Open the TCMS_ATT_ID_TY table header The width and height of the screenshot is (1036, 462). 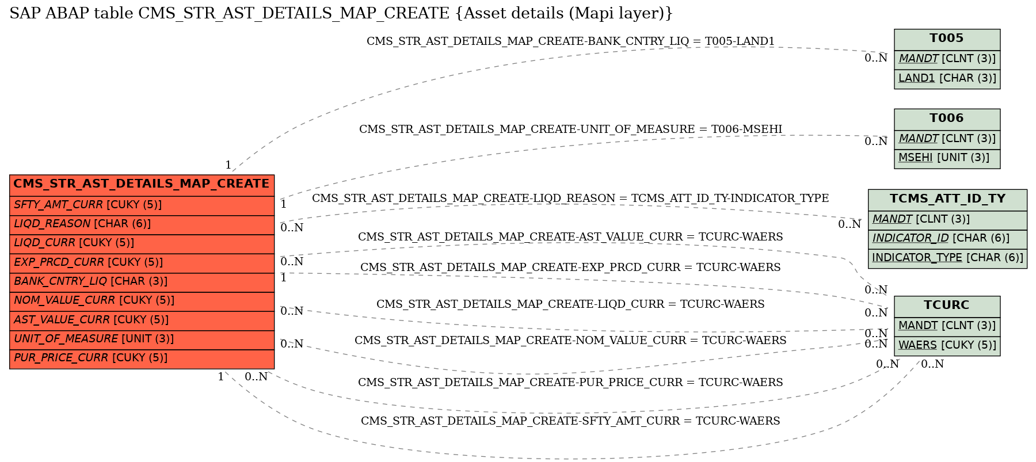point(947,200)
